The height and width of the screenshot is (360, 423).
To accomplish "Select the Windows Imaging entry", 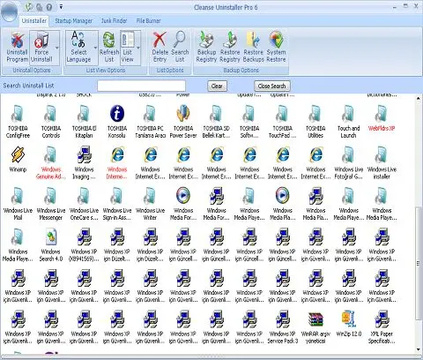I will (84, 163).
